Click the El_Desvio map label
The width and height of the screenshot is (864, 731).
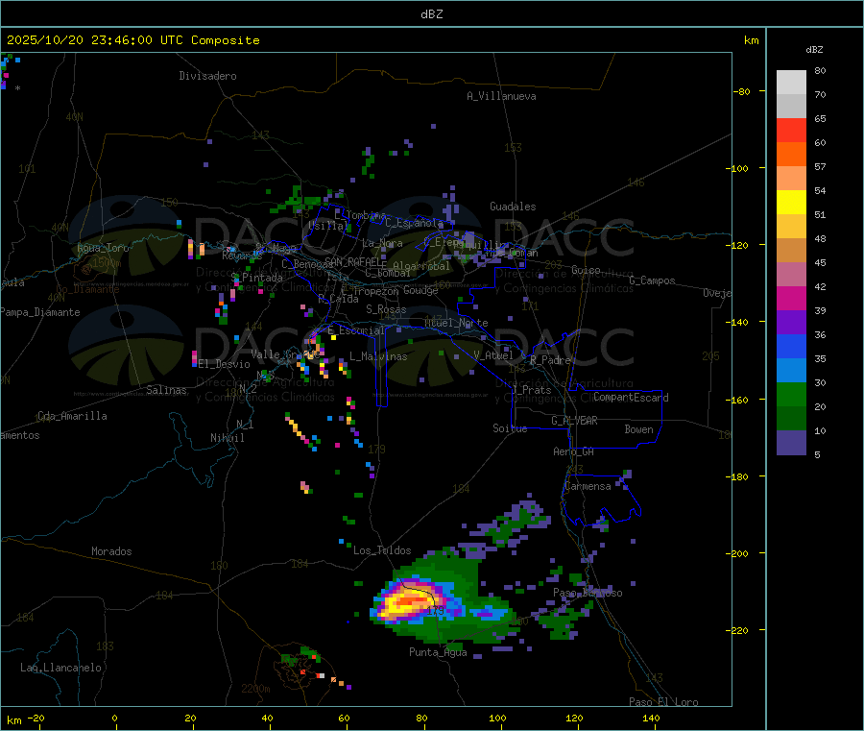tap(225, 364)
